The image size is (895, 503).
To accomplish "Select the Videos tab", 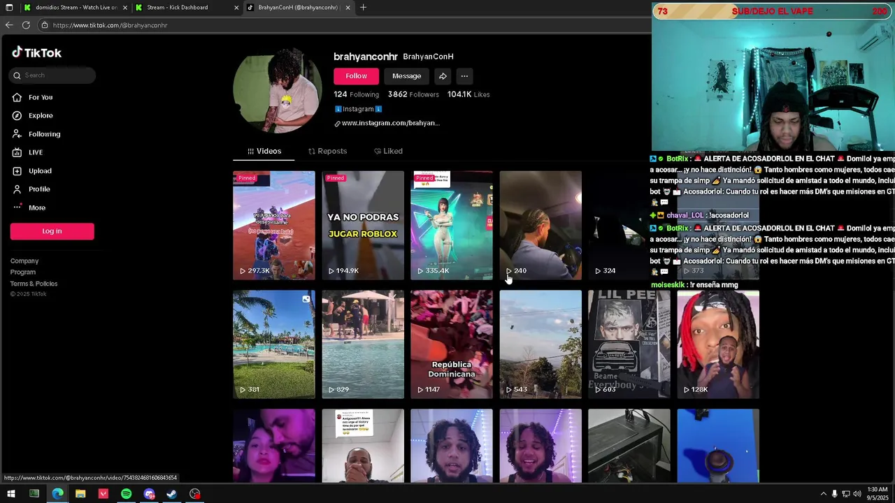I will tap(264, 151).
